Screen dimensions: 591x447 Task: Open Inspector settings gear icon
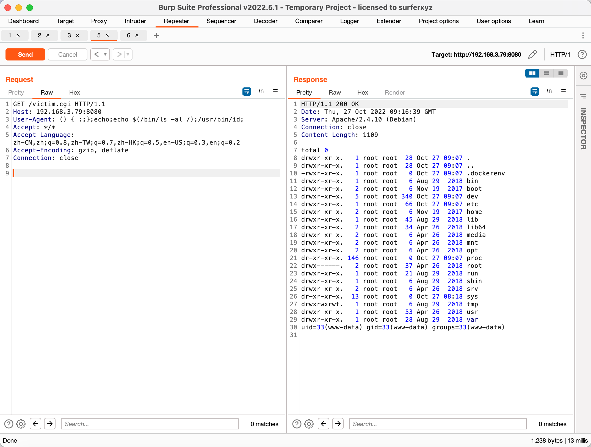pos(583,76)
